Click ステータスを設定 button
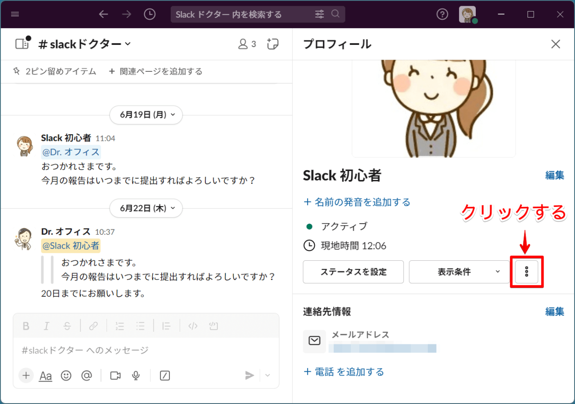Image resolution: width=575 pixels, height=404 pixels. [x=354, y=272]
